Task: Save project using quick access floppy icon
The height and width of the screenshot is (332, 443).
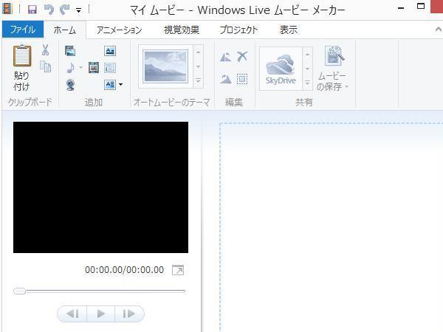Action: (x=32, y=10)
